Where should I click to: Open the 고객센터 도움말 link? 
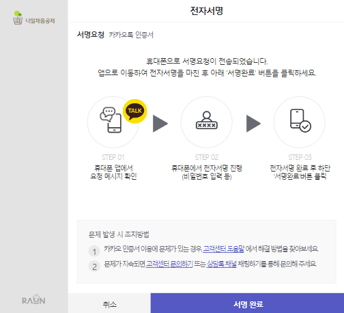tap(223, 249)
